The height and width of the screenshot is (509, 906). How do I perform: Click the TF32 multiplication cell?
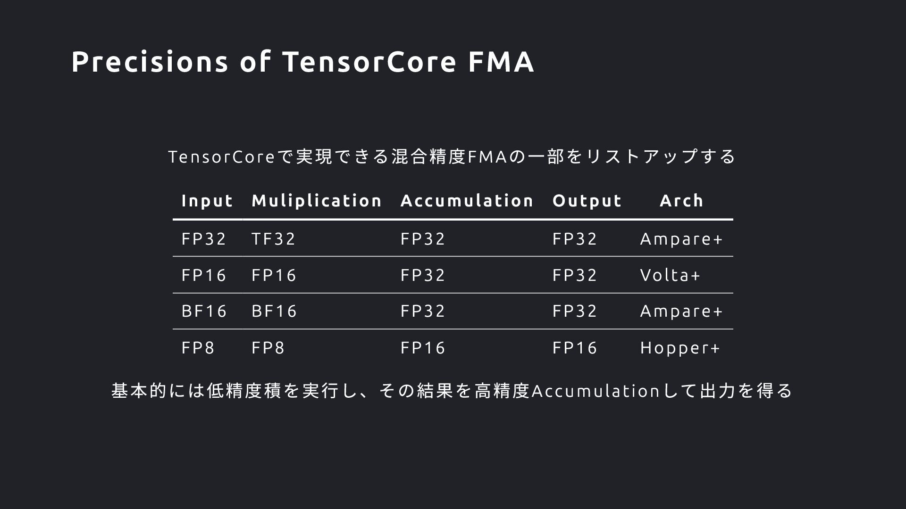273,239
